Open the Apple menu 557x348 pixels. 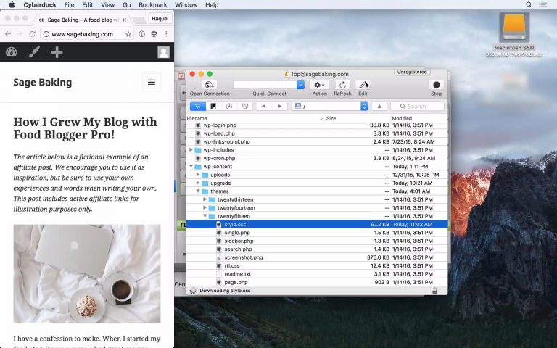tap(12, 5)
